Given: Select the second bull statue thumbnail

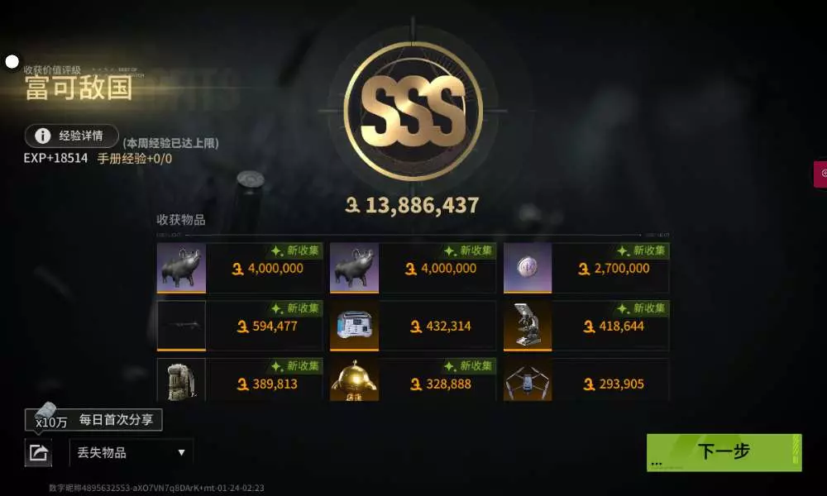Looking at the screenshot, I should 354,268.
